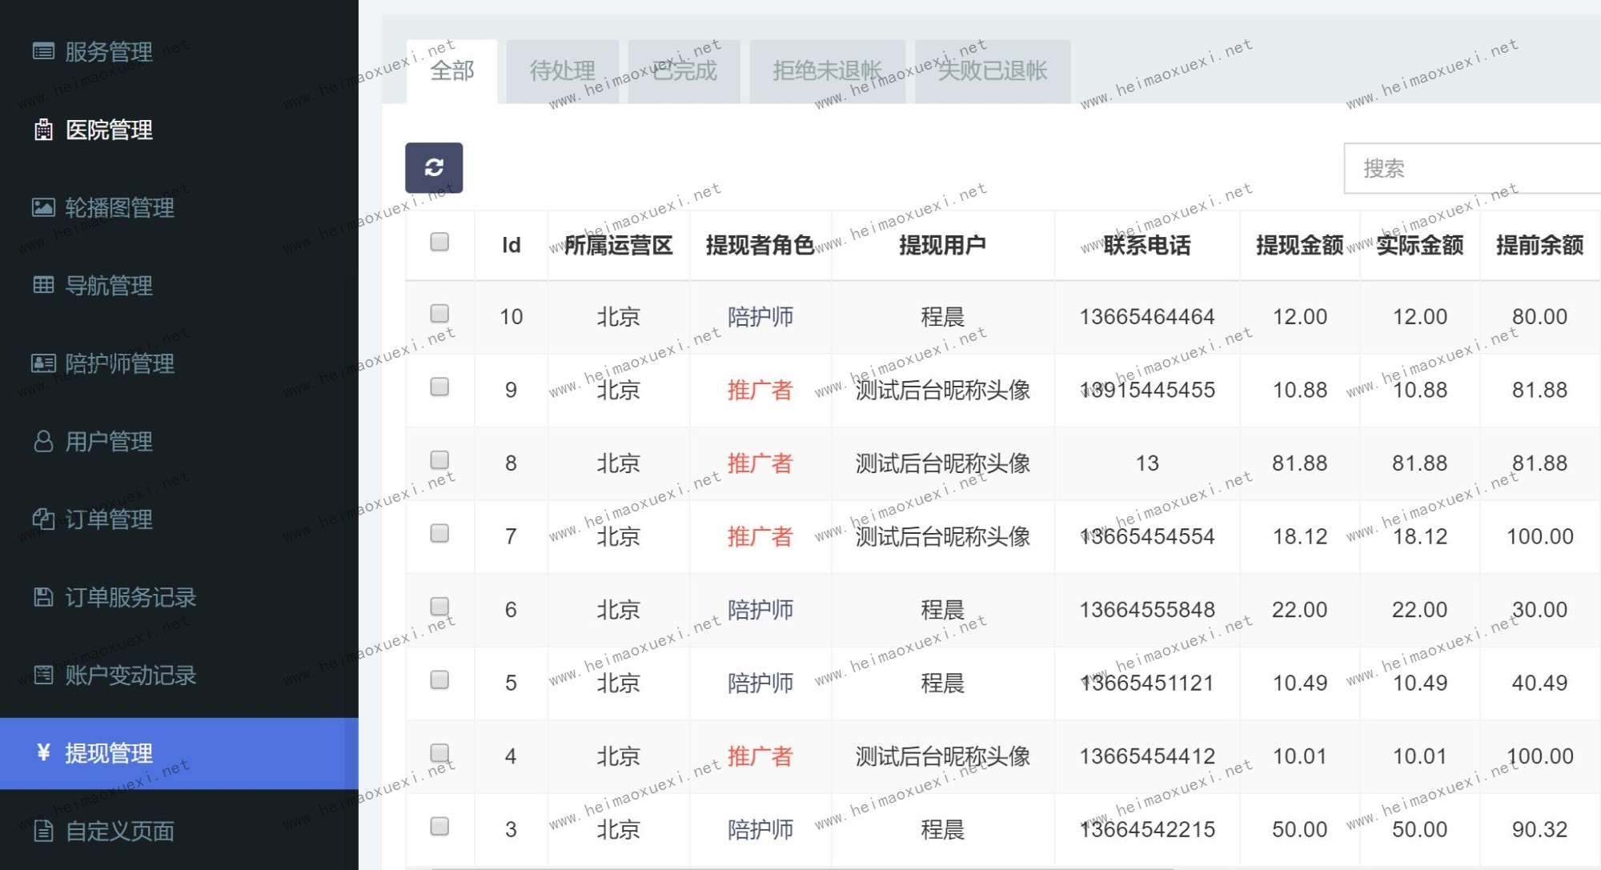
Task: Click the 订单服务记录 save icon
Action: point(43,597)
